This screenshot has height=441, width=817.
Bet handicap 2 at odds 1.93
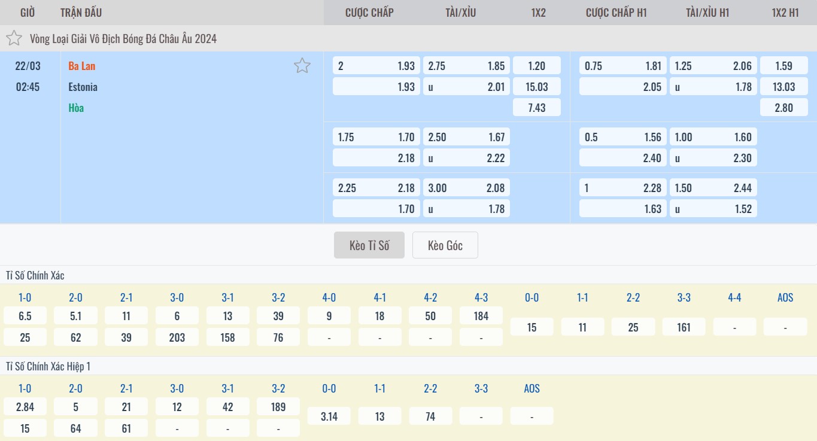376,66
